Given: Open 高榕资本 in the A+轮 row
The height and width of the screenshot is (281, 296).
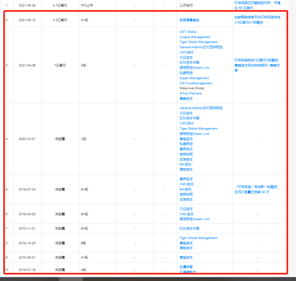Looking at the screenshot, I should coord(186,258).
